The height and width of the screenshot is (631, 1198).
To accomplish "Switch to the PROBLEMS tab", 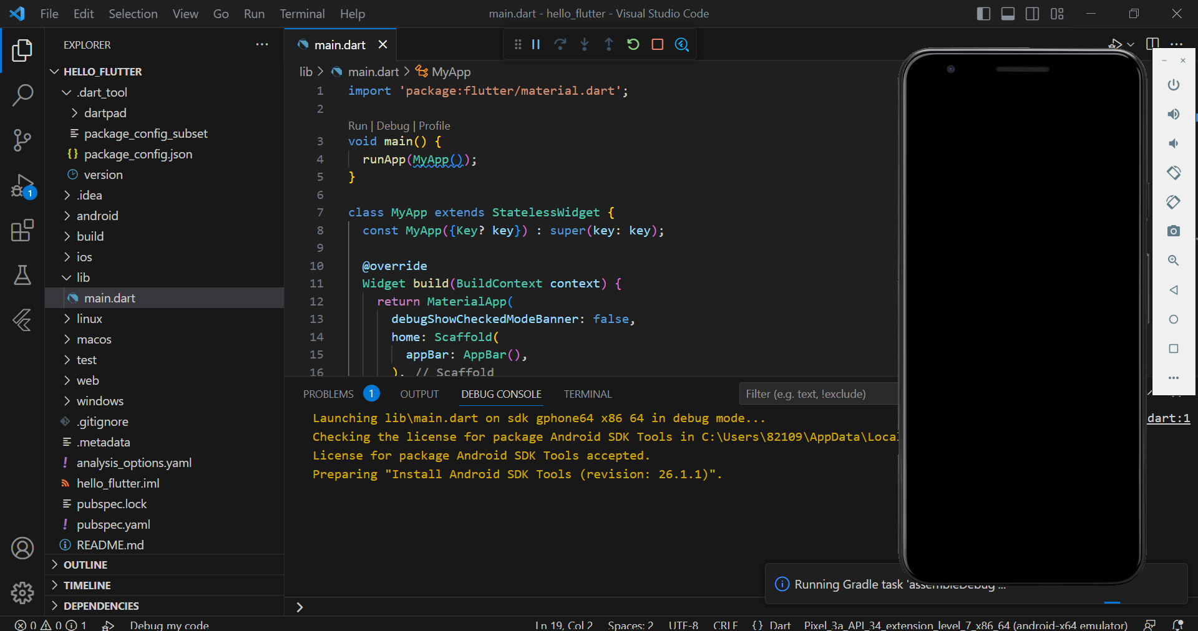I will [x=328, y=394].
